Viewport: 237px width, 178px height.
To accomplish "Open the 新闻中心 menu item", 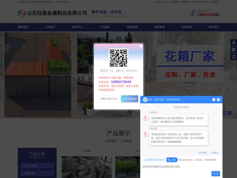I will coord(78,27).
